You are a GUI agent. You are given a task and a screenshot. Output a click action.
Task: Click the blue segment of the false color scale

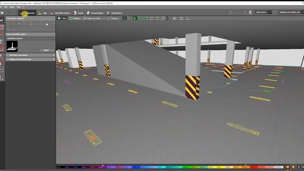coord(137,167)
